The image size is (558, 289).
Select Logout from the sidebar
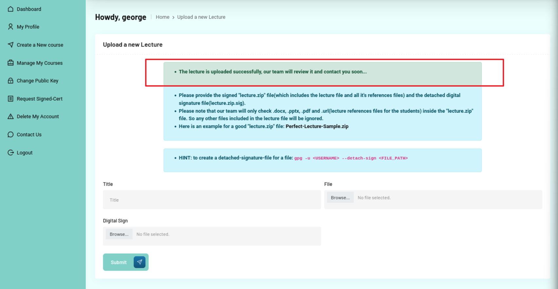[25, 153]
